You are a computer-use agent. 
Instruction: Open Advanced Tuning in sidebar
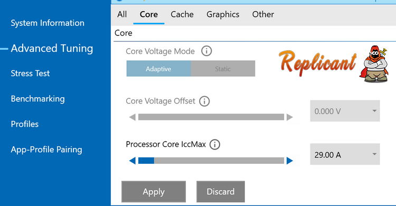(x=52, y=48)
